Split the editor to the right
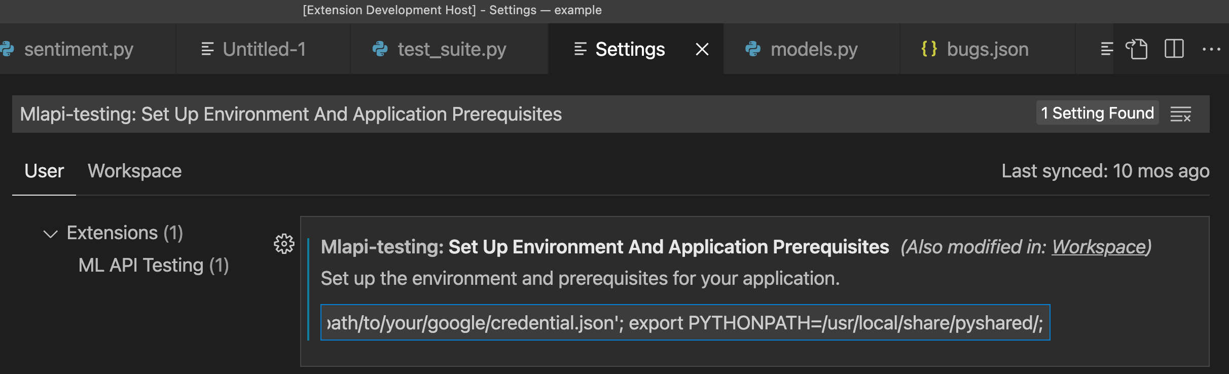 (1174, 49)
